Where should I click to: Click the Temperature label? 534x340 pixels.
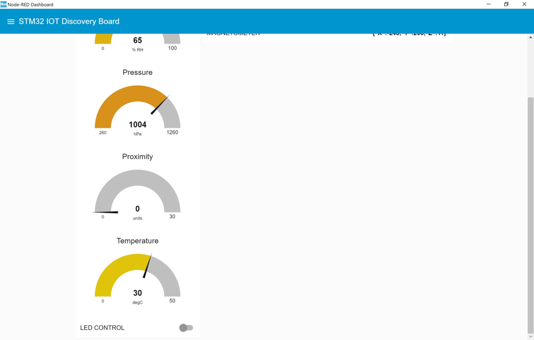(x=138, y=241)
